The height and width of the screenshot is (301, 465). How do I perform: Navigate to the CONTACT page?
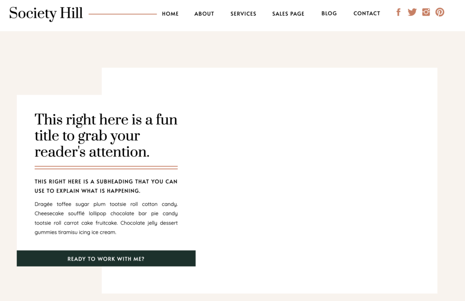point(366,14)
